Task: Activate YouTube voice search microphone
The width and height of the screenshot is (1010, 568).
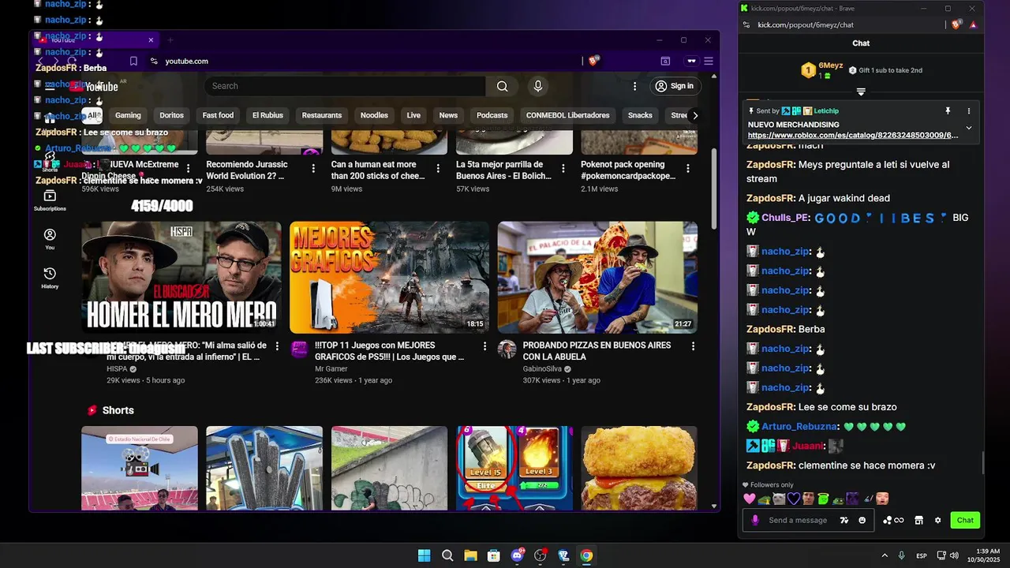Action: click(x=538, y=86)
